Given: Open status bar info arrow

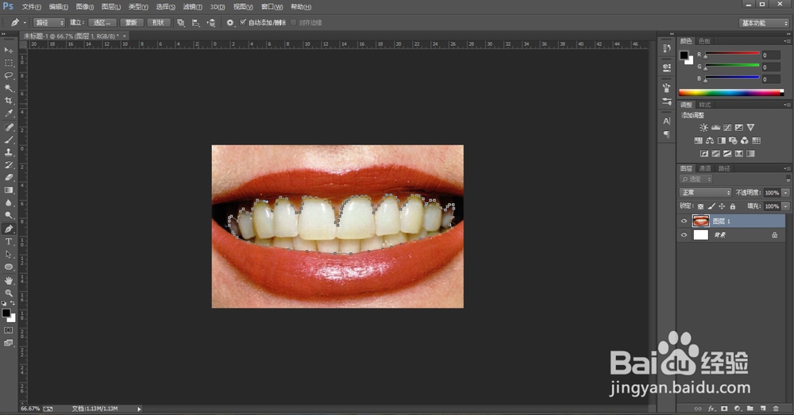Looking at the screenshot, I should pyautogui.click(x=139, y=409).
